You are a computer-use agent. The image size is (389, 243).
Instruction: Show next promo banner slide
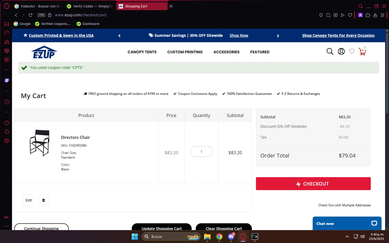[278, 36]
